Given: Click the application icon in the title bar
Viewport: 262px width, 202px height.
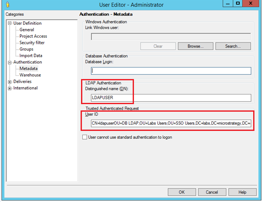Looking at the screenshot, I should [x=5, y=4].
